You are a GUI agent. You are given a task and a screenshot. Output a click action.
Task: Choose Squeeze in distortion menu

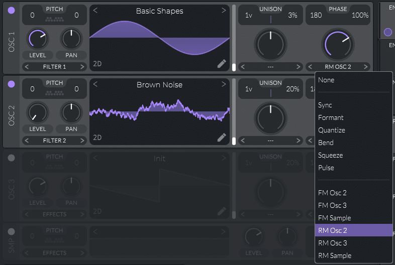(x=353, y=155)
